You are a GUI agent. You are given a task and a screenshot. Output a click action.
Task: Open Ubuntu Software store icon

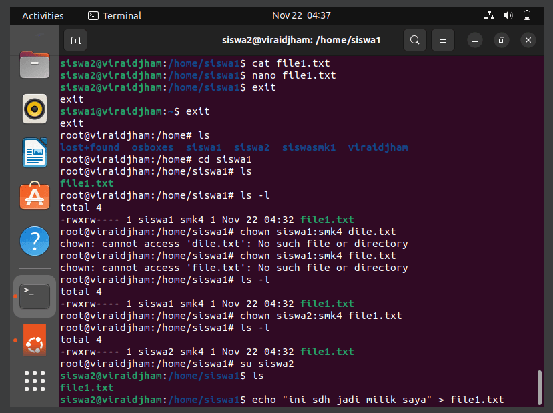[x=35, y=196]
